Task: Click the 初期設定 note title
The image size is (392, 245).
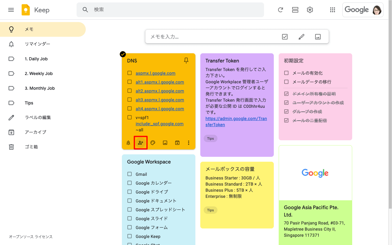Action: click(294, 61)
